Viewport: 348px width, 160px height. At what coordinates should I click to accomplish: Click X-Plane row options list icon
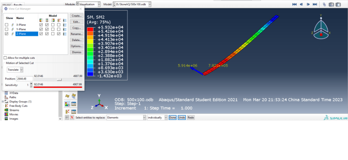point(65,25)
